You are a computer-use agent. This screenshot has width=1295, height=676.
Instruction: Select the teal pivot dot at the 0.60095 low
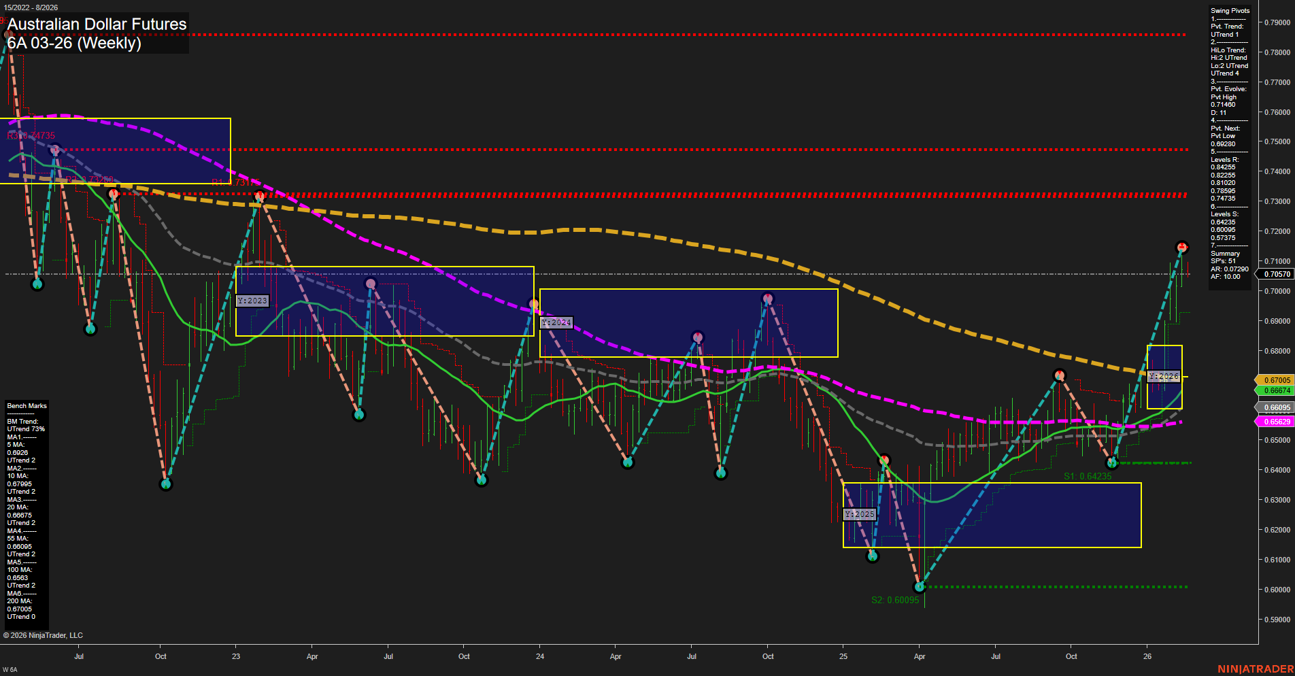pos(920,586)
